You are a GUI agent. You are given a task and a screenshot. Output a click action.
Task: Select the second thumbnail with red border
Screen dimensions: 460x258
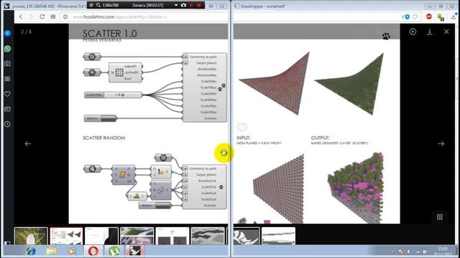click(66, 236)
